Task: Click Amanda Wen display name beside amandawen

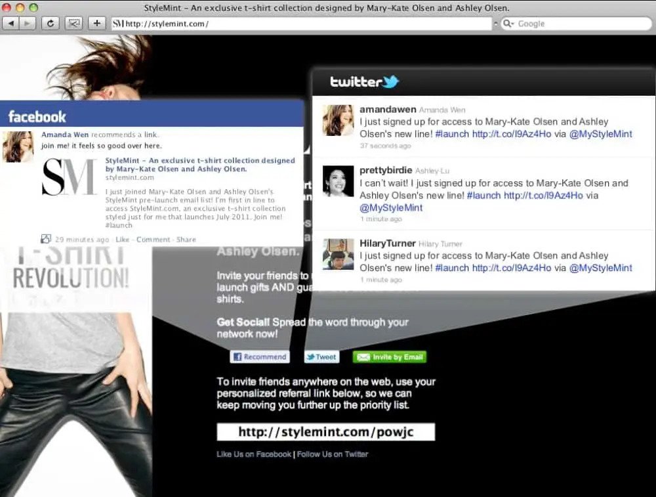Action: 441,110
